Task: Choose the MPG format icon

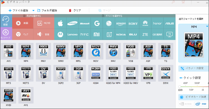Action: tap(78, 51)
